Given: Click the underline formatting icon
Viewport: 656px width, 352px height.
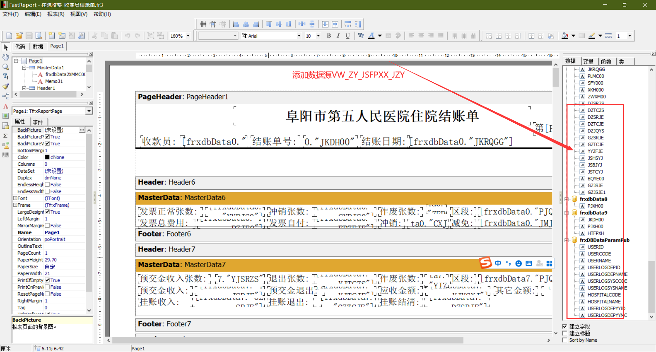Looking at the screenshot, I should click(347, 36).
